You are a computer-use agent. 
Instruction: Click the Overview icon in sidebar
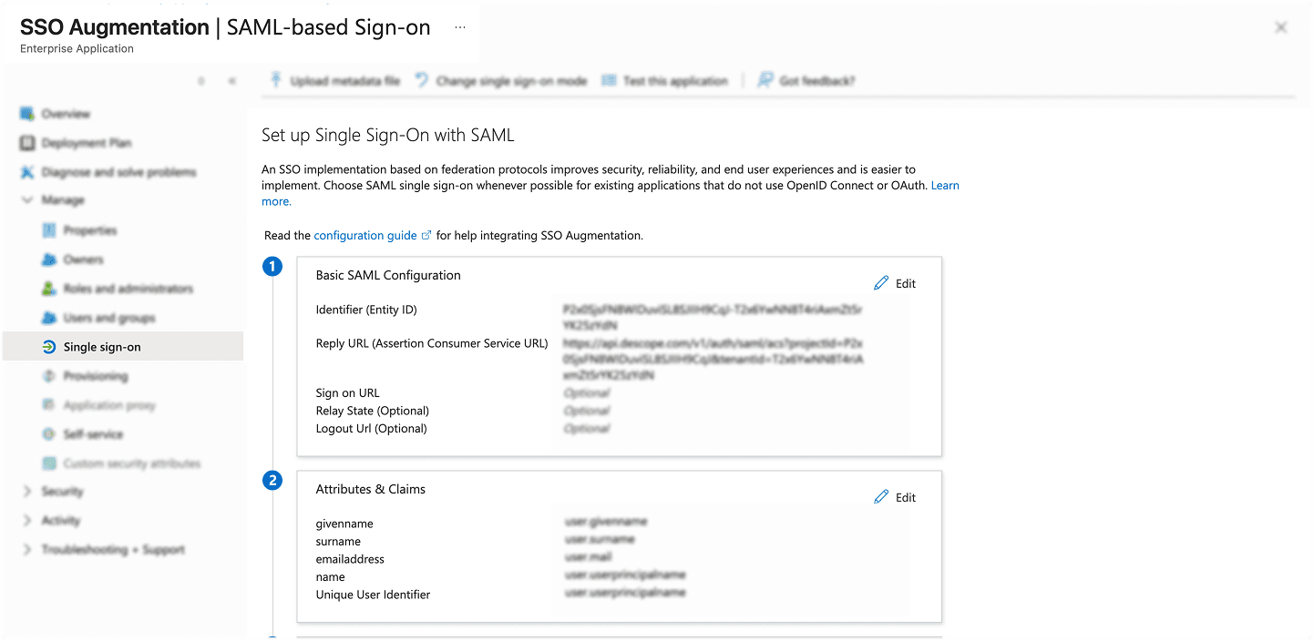[26, 114]
